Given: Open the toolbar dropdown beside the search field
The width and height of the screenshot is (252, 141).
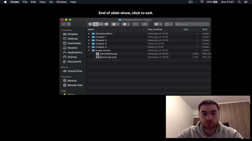Looking at the screenshot, I should pos(169,24).
